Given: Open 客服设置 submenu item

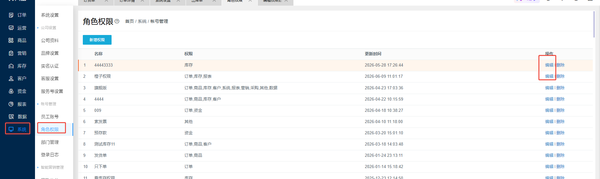Looking at the screenshot, I should (x=50, y=78).
